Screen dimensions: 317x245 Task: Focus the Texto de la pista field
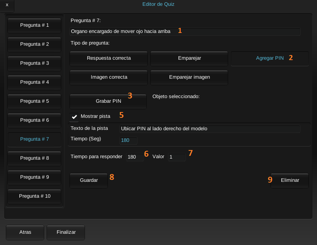pyautogui.click(x=210, y=129)
